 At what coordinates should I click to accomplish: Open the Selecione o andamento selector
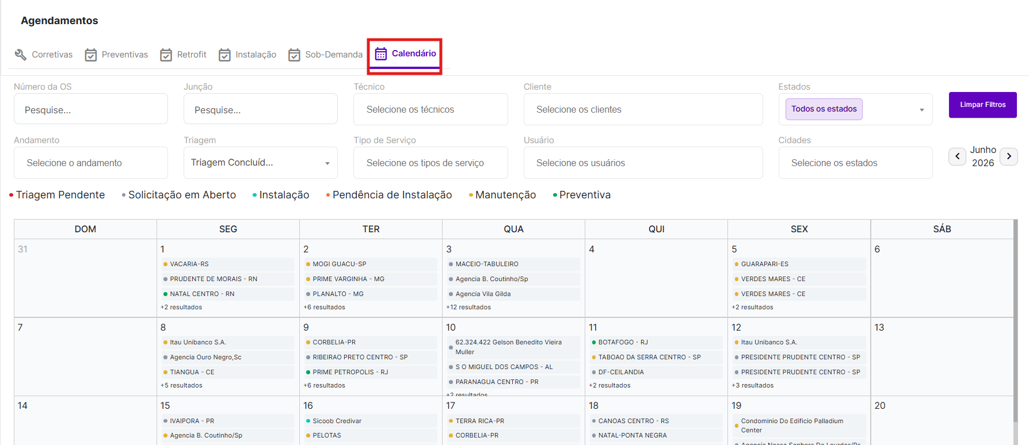point(91,163)
